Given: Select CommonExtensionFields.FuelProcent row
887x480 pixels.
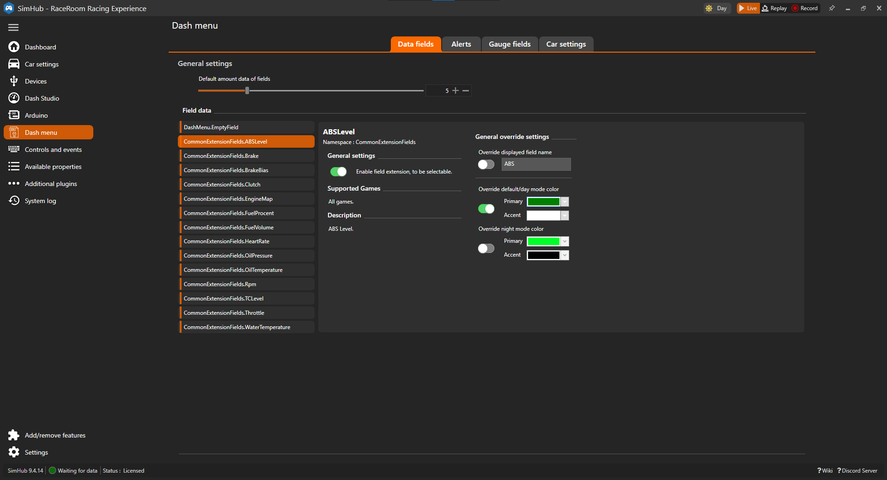Looking at the screenshot, I should tap(247, 213).
